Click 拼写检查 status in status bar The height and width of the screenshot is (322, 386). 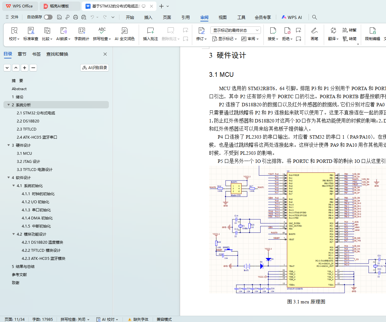tap(75, 319)
